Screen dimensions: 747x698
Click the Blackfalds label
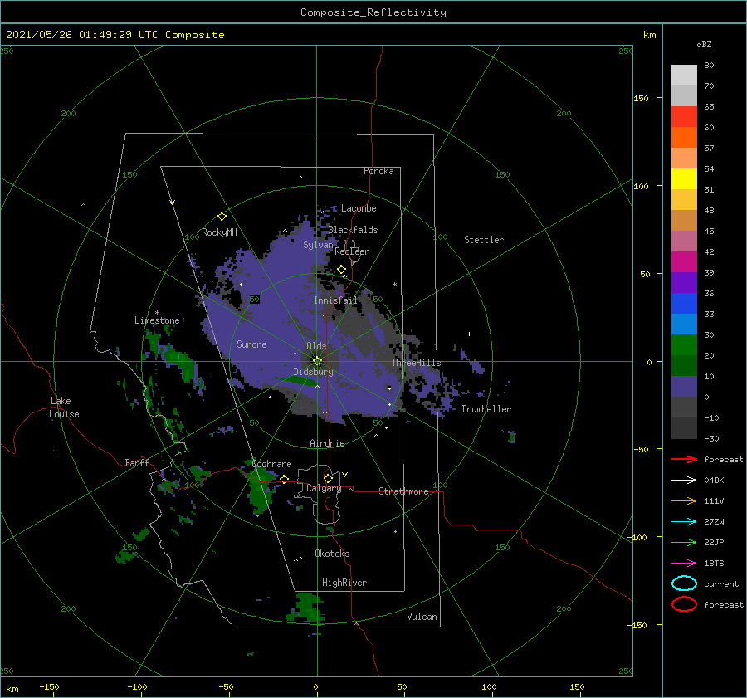[354, 230]
